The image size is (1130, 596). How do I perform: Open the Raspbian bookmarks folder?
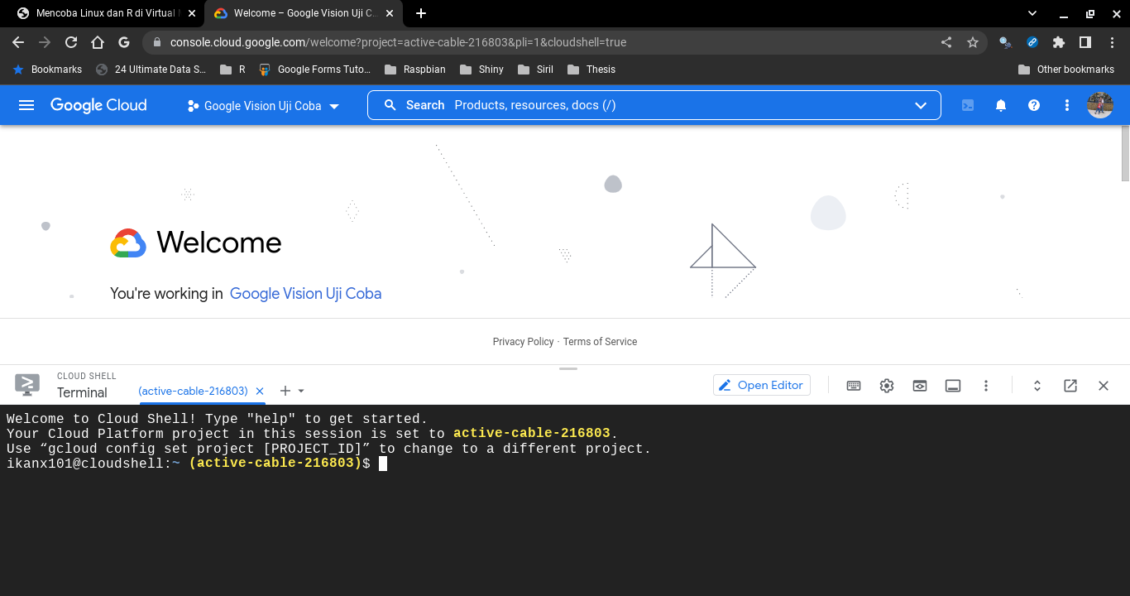415,70
